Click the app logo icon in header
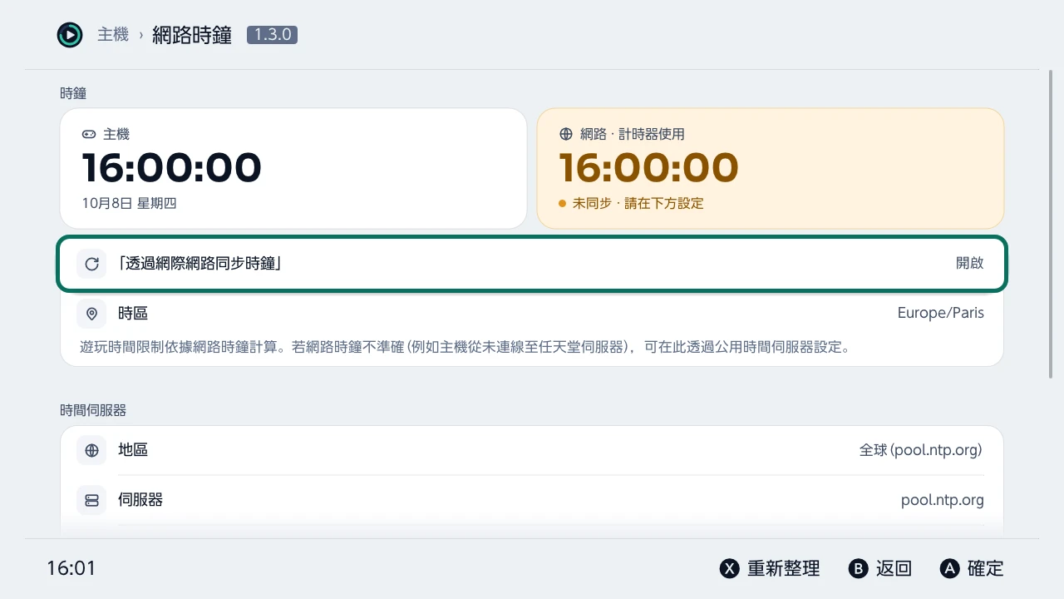 [x=70, y=35]
